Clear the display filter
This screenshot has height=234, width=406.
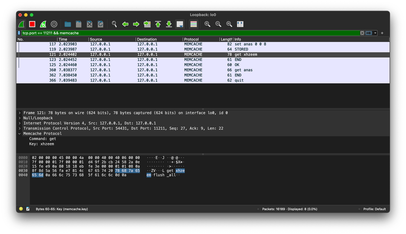tap(362, 33)
